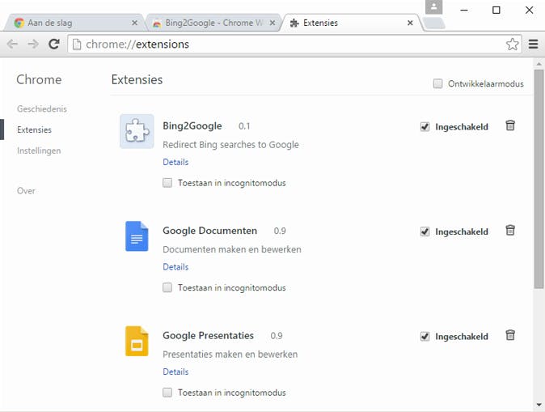The height and width of the screenshot is (412, 545).
Task: Allow Google Documenten in incognitomodus
Action: point(167,287)
